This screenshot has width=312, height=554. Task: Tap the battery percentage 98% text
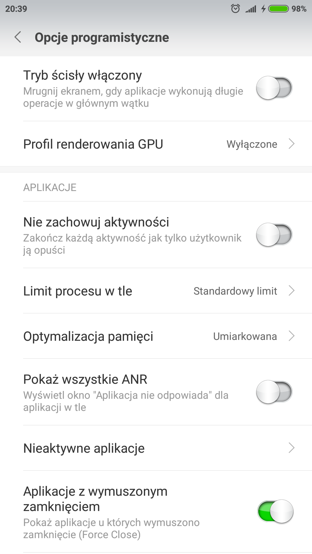coord(299,9)
